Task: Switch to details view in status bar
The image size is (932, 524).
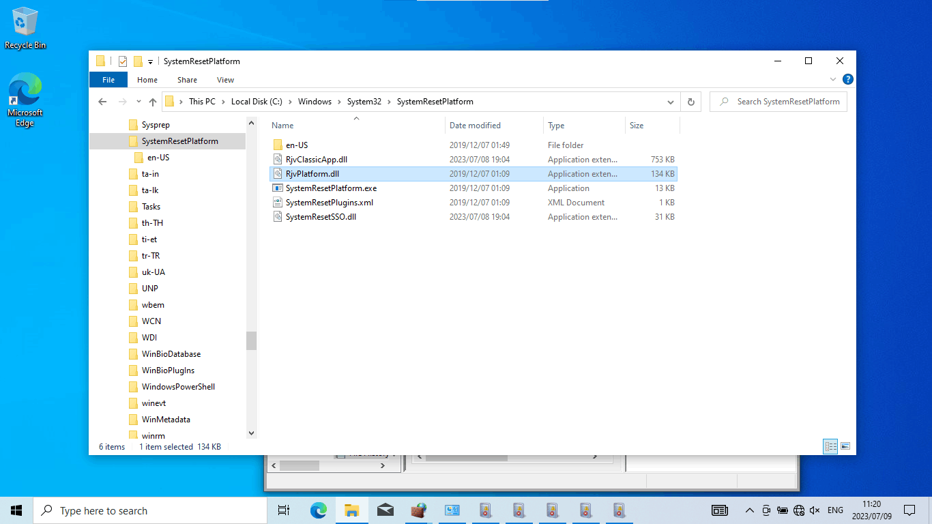Action: click(x=830, y=446)
